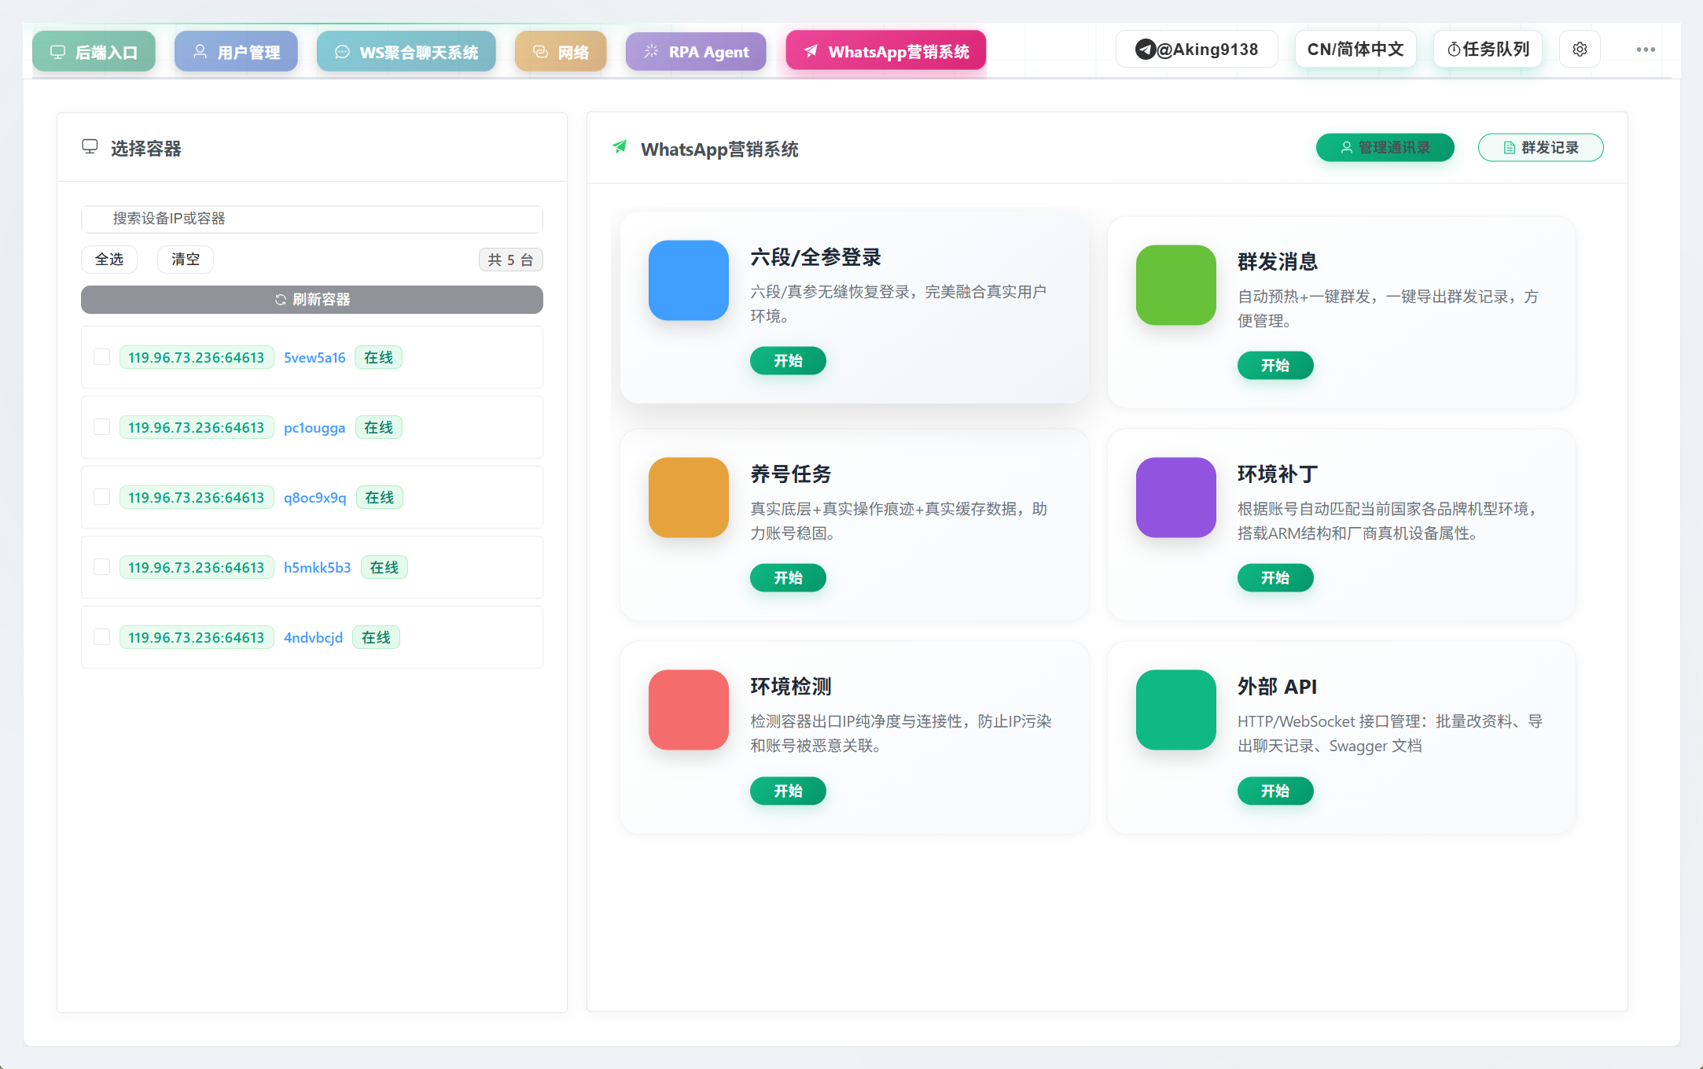The height and width of the screenshot is (1069, 1703).
Task: Click the container name 4ndvbcjd
Action: click(x=313, y=638)
